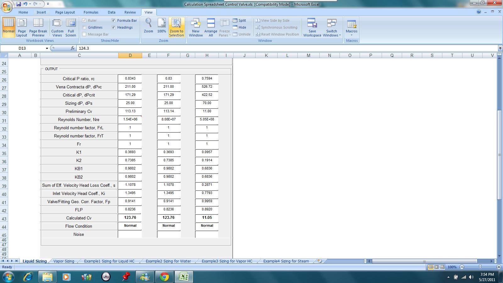
Task: Show hidden system tray icons
Action: [448, 277]
